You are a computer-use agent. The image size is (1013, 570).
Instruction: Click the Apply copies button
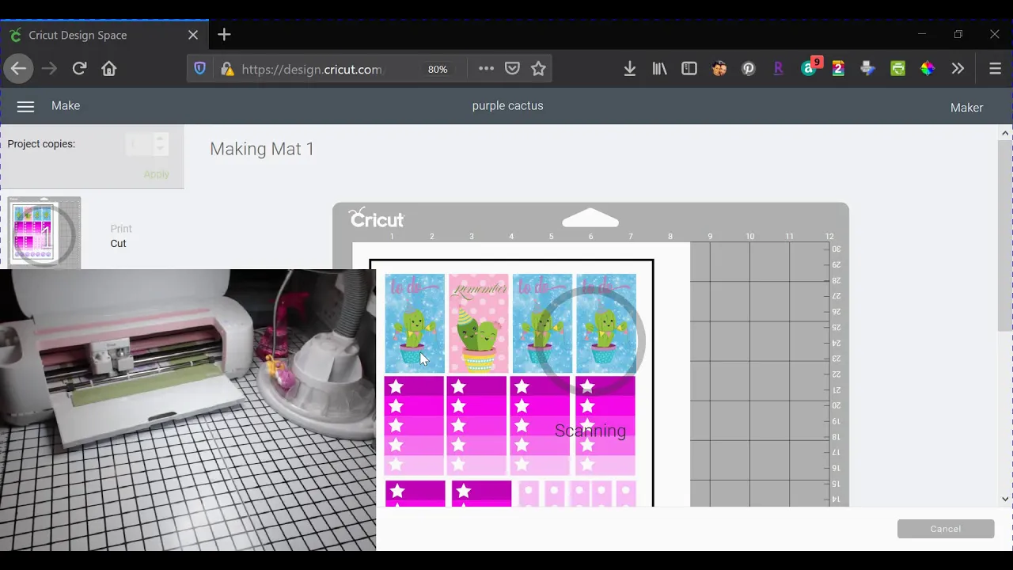point(157,174)
